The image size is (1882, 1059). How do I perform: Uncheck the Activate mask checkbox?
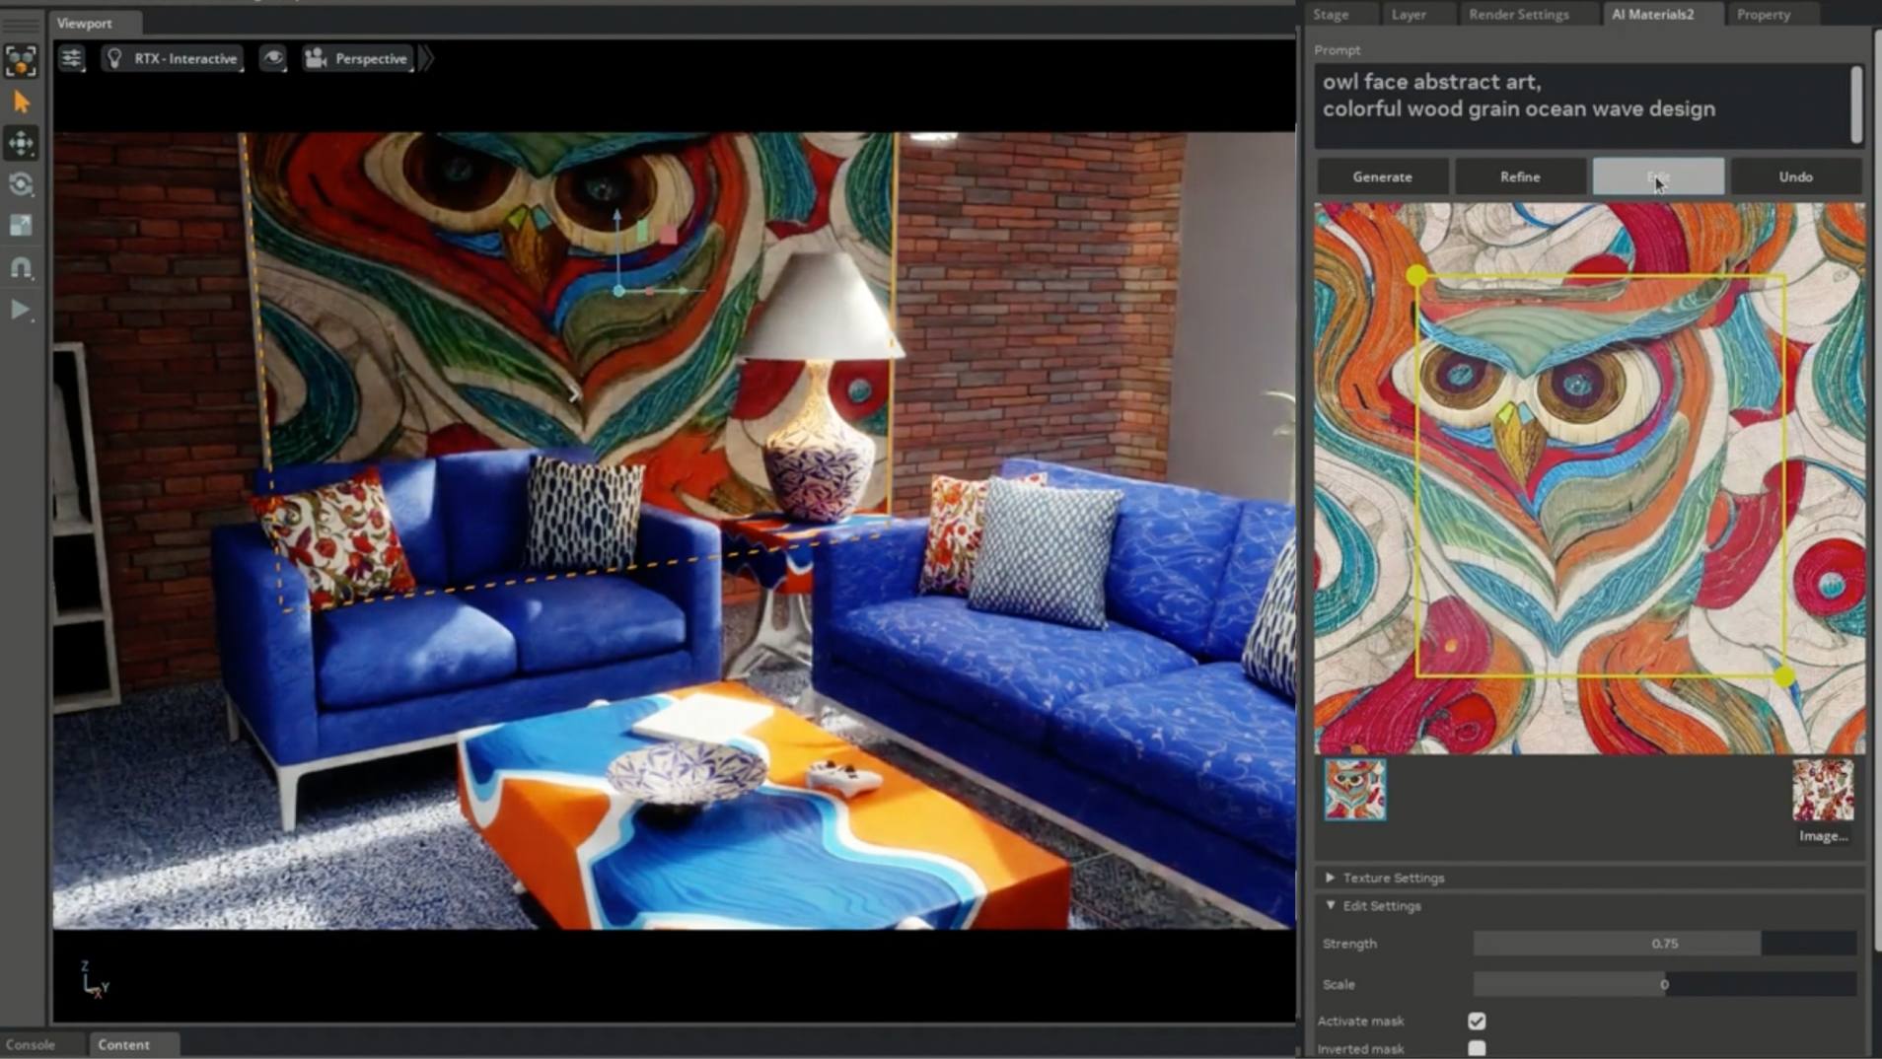point(1476,1021)
